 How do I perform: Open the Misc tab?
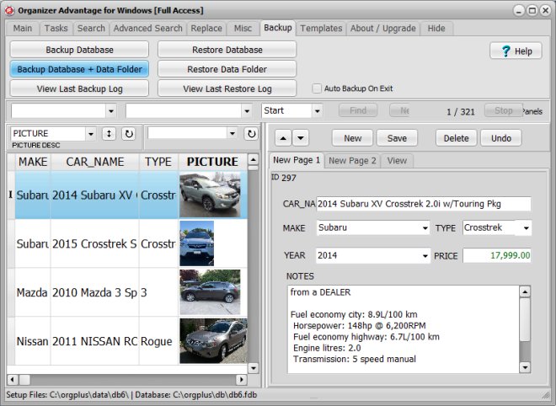pos(243,28)
